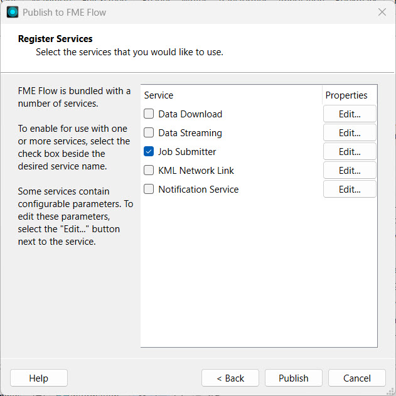Image resolution: width=396 pixels, height=396 pixels.
Task: Open the Help button
Action: tap(39, 378)
